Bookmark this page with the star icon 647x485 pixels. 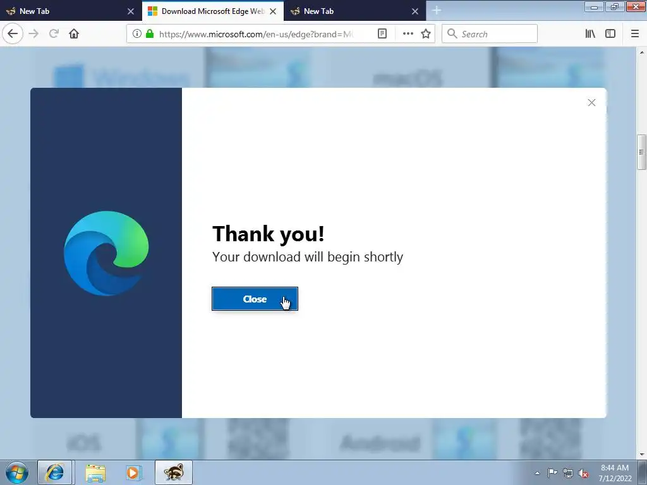426,34
